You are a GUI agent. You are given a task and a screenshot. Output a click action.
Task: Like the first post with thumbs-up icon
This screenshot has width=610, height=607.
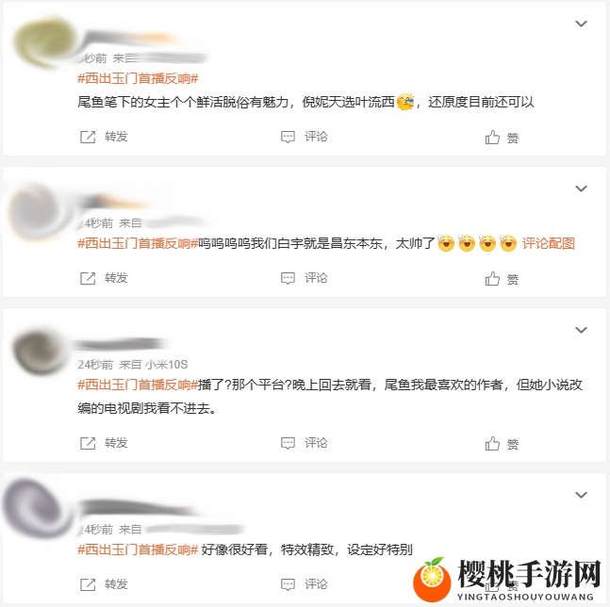[x=492, y=137]
